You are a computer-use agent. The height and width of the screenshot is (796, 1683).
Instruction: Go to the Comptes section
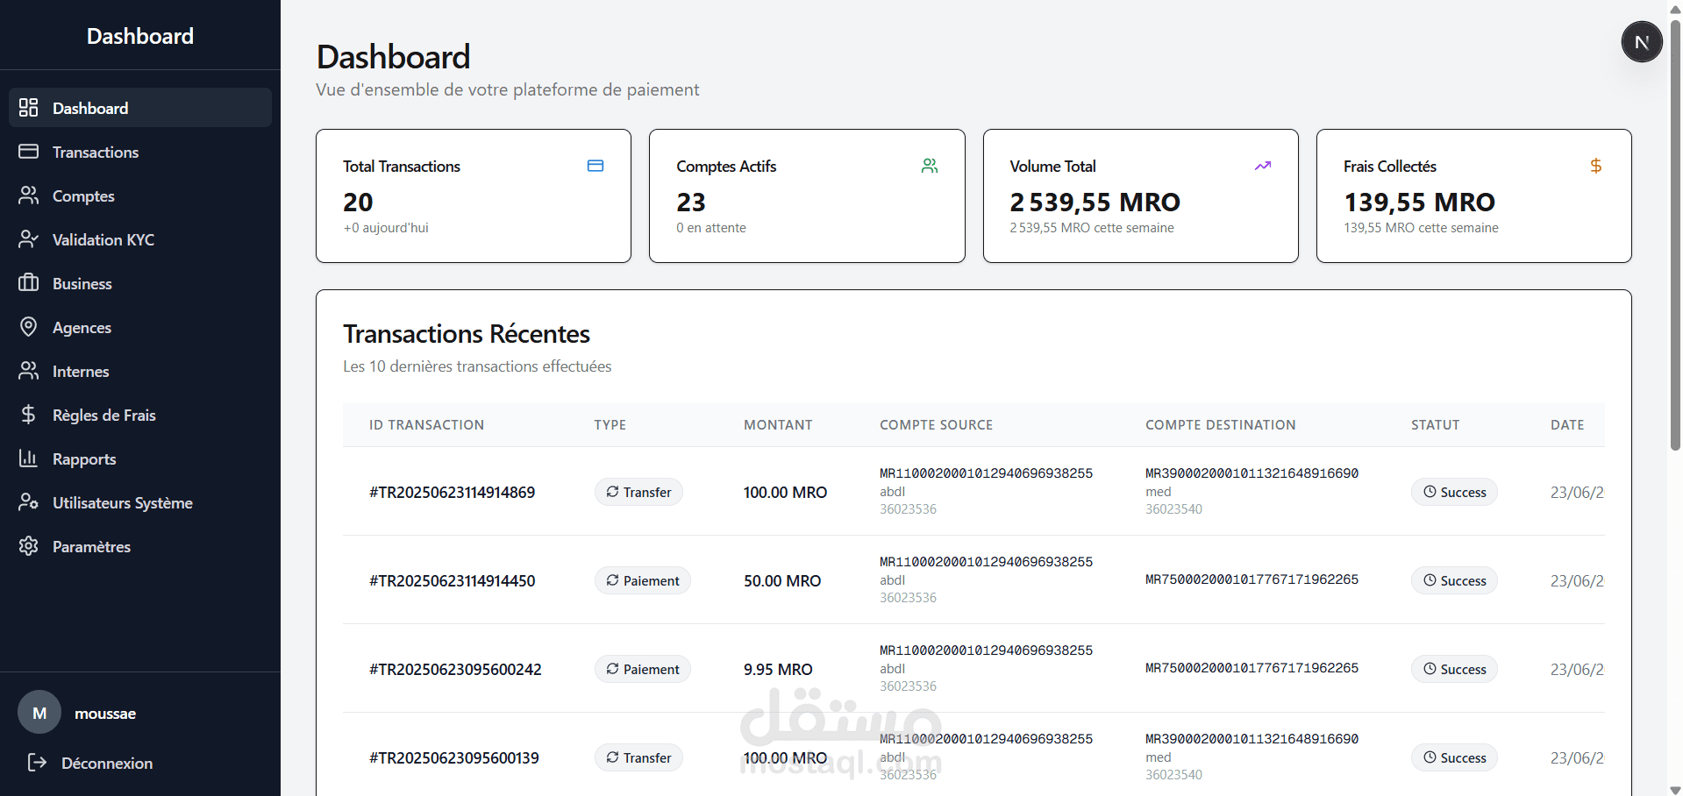point(140,195)
